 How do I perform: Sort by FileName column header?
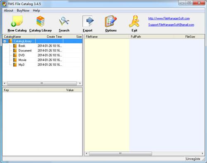tap(107, 37)
